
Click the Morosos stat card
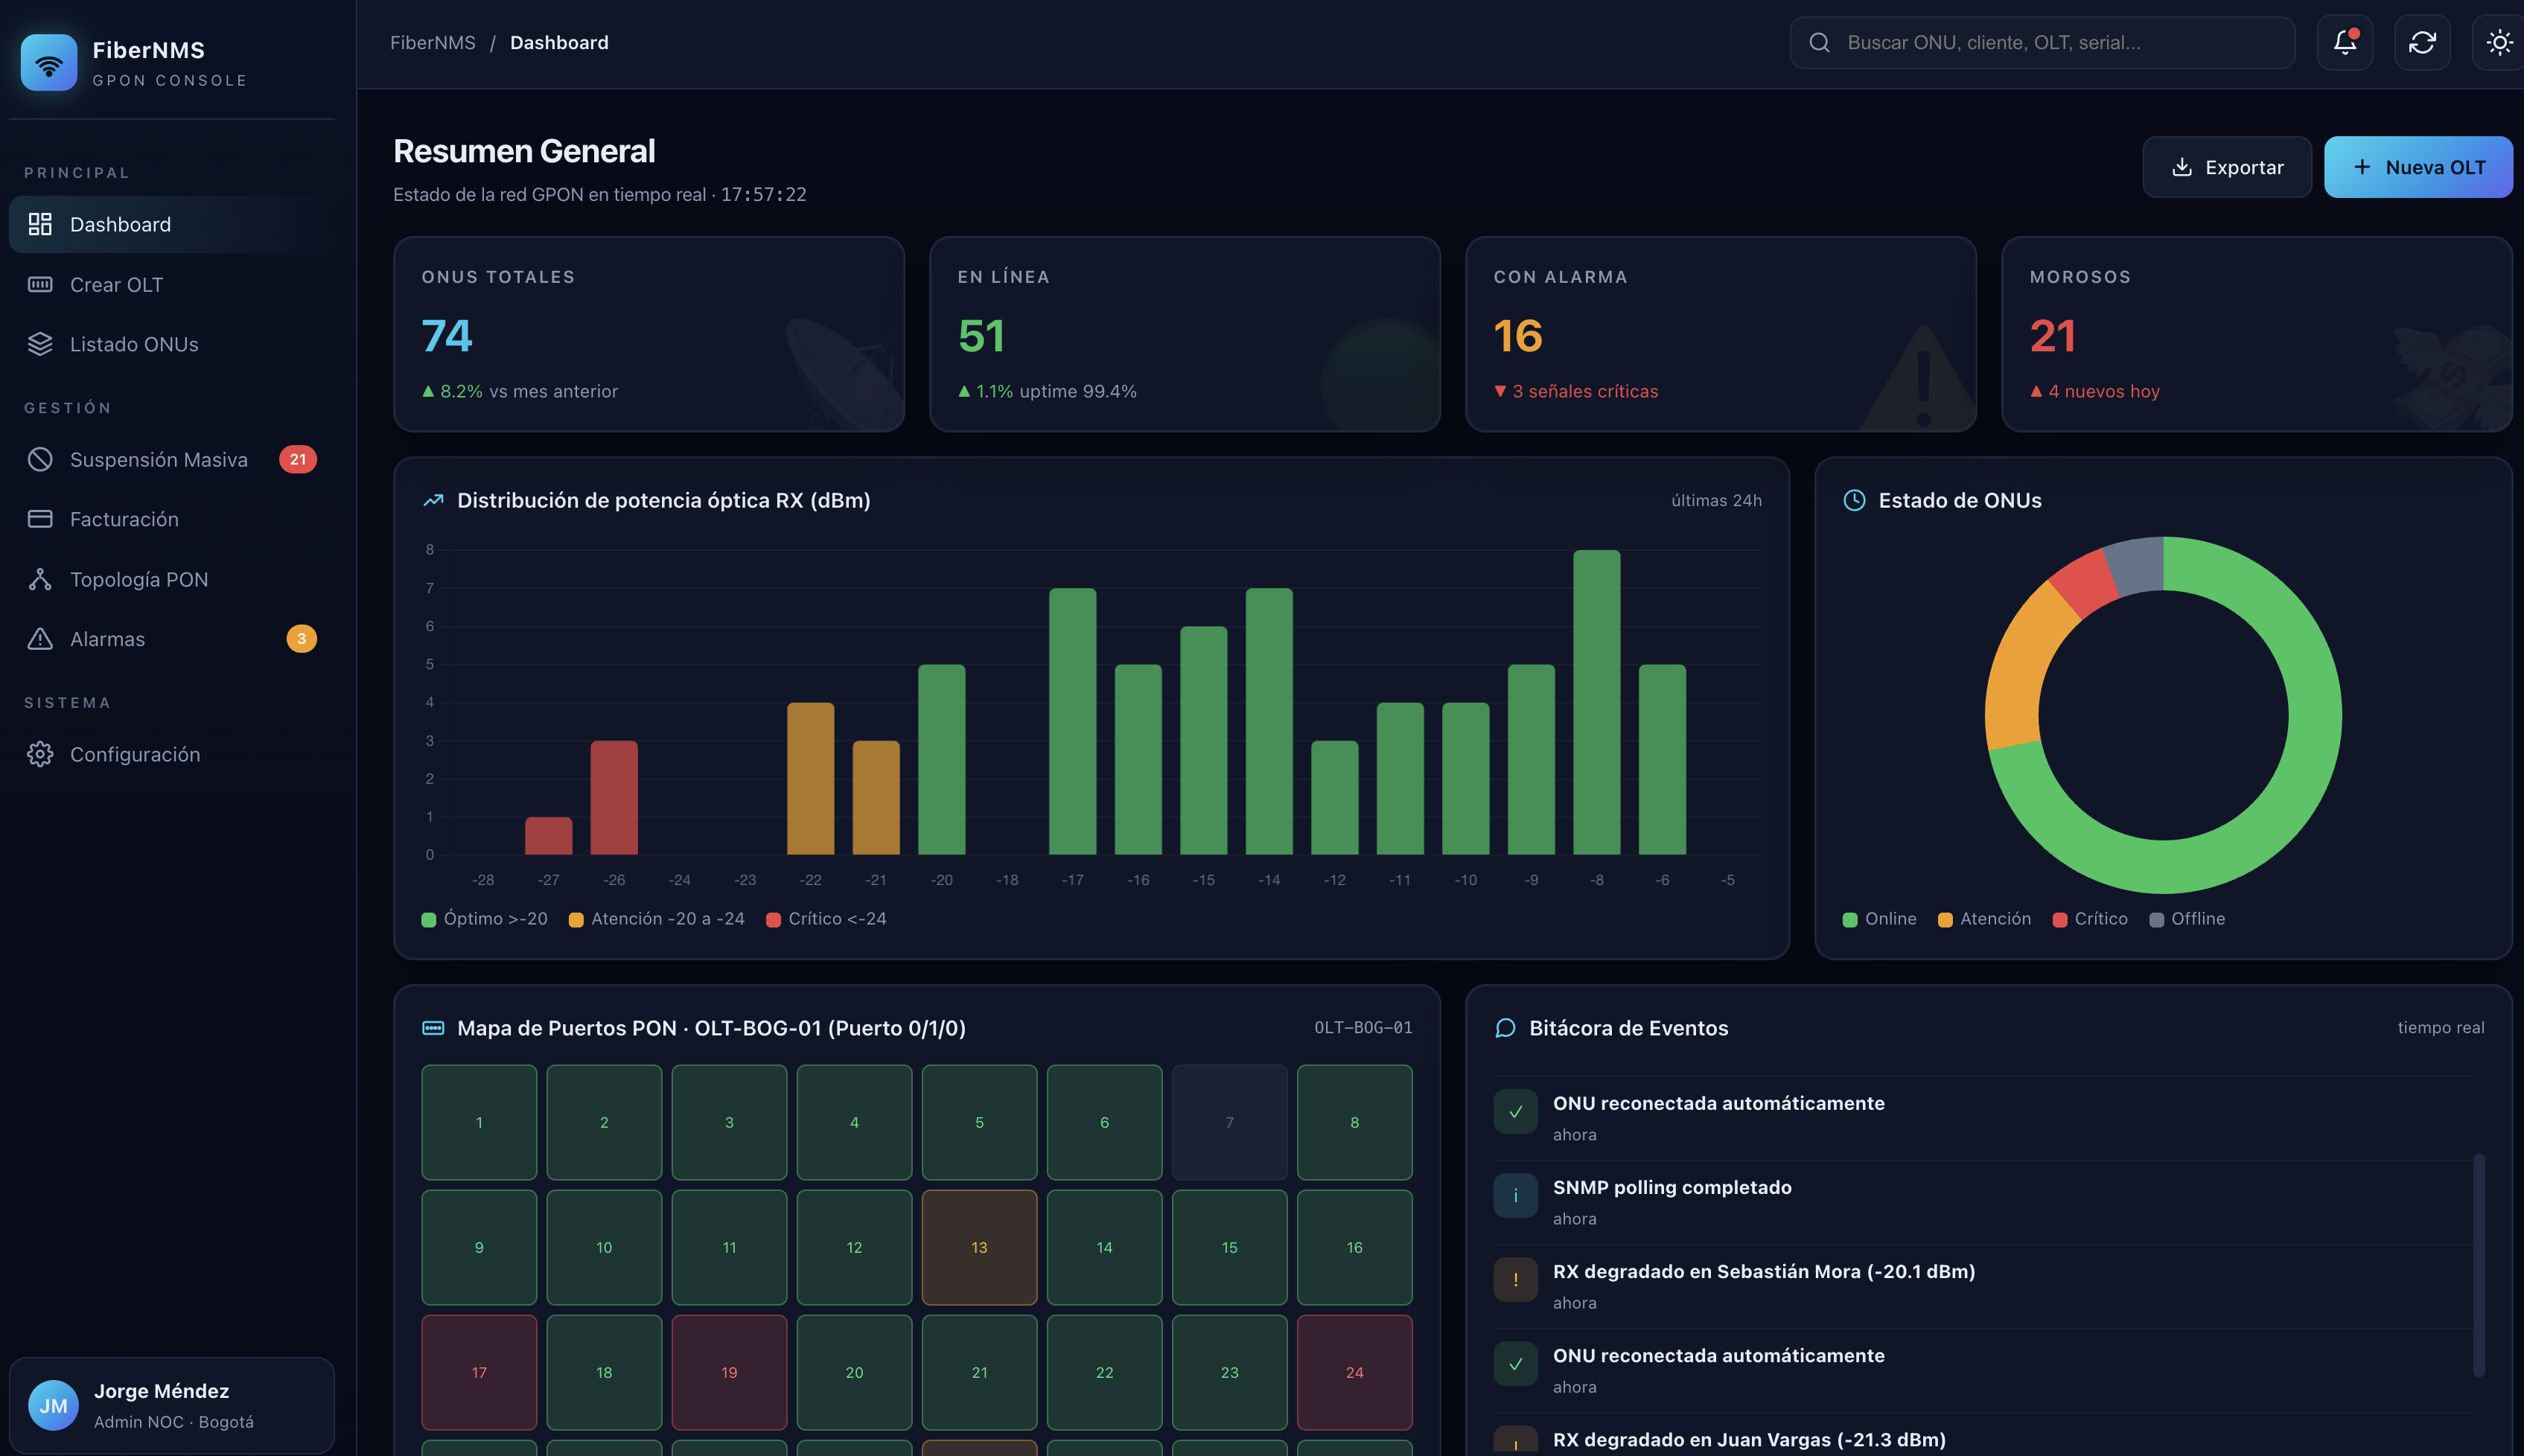pos(2257,334)
